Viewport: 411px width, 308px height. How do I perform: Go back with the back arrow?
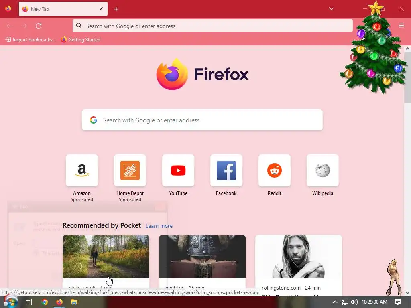tap(10, 26)
